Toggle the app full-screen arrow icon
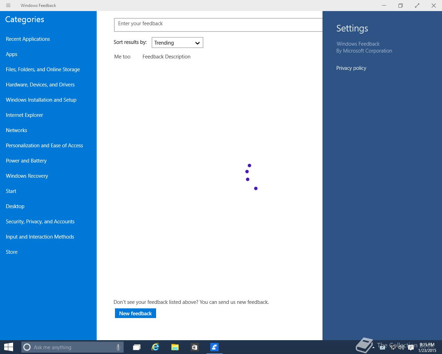 pyautogui.click(x=417, y=6)
